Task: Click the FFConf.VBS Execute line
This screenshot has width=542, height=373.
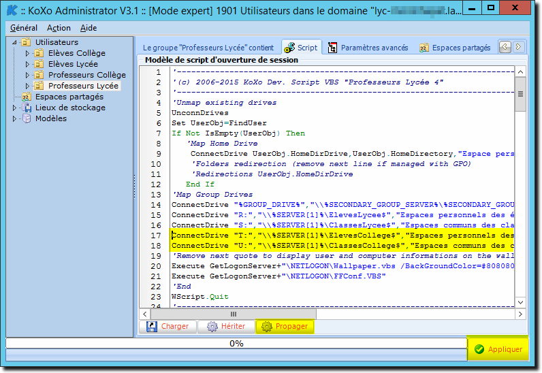Action: (278, 276)
